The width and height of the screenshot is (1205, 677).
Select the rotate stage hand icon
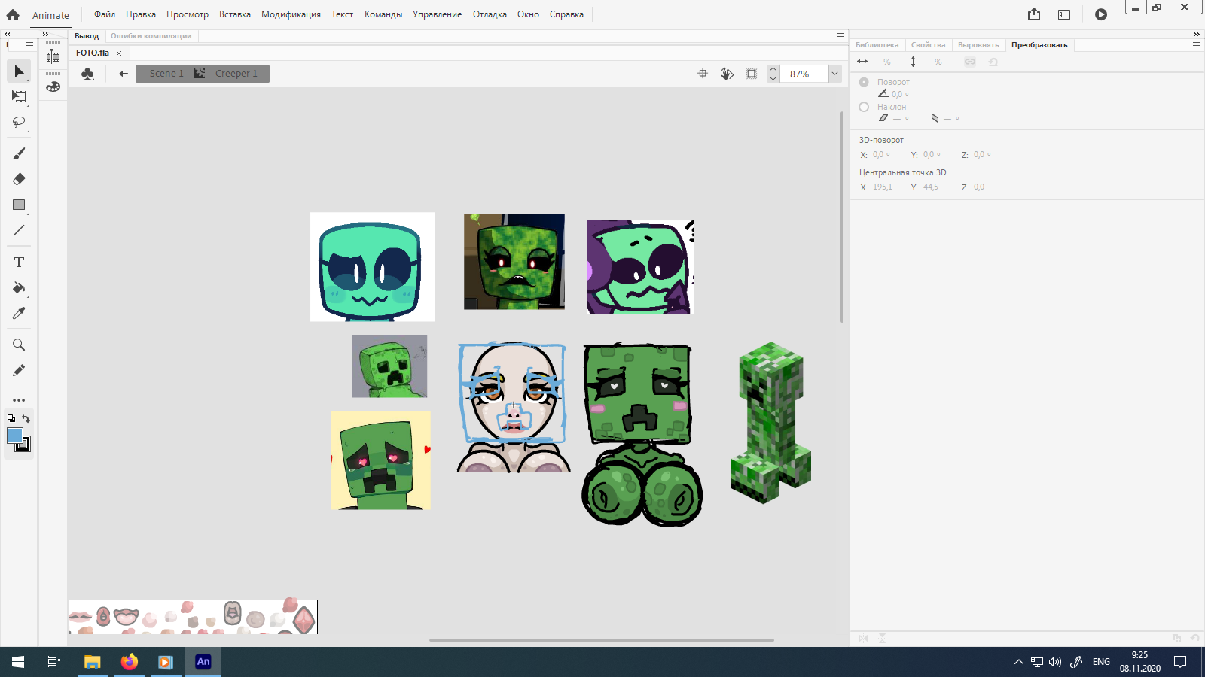click(x=727, y=74)
